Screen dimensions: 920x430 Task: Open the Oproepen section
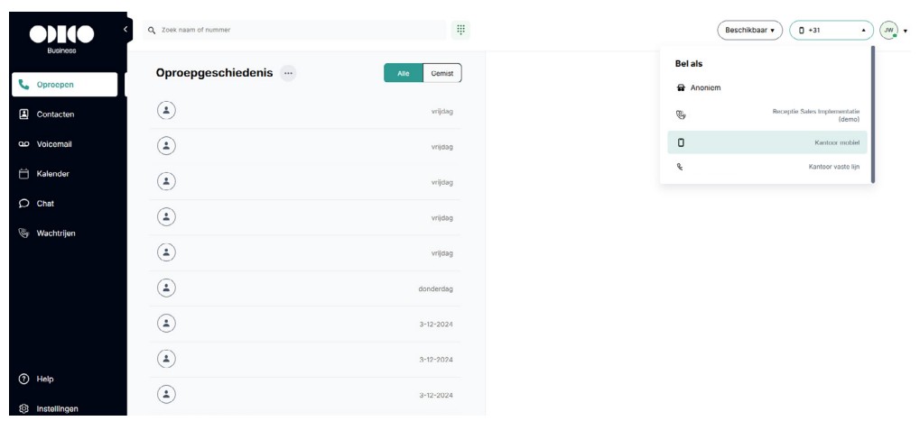pos(64,85)
